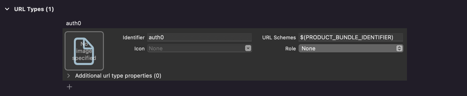467x96 pixels.
Task: Click the URL Types (1) heading
Action: (34, 9)
